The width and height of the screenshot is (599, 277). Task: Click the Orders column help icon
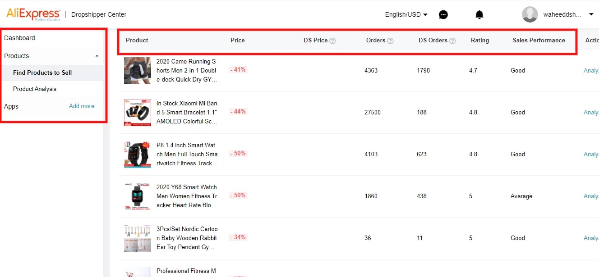[390, 41]
